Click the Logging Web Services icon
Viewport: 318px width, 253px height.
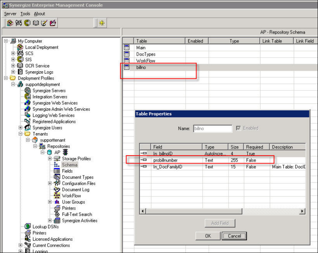tap(28, 115)
